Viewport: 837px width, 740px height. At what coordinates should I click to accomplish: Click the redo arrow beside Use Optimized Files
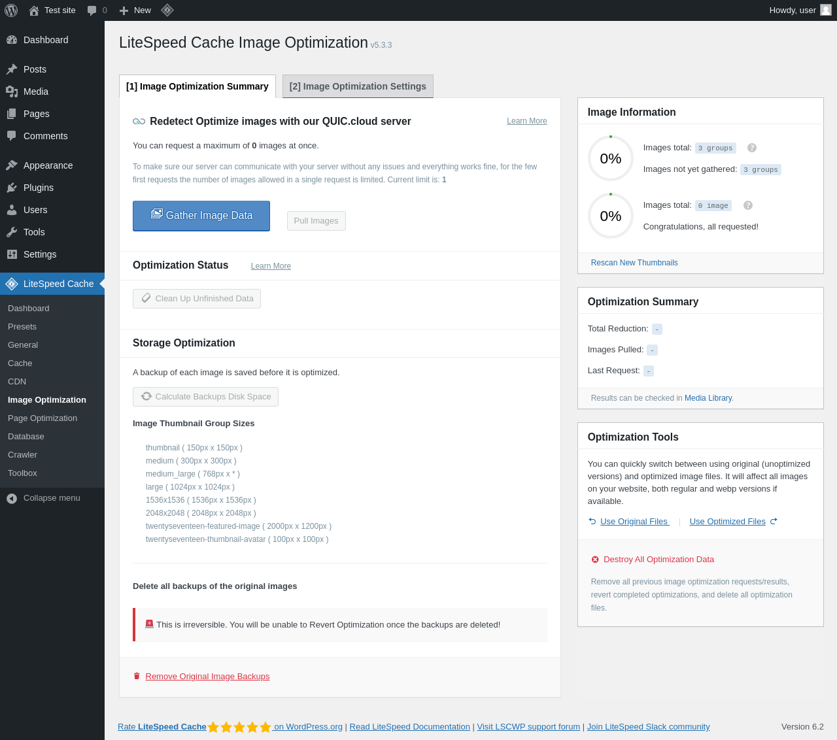(774, 521)
